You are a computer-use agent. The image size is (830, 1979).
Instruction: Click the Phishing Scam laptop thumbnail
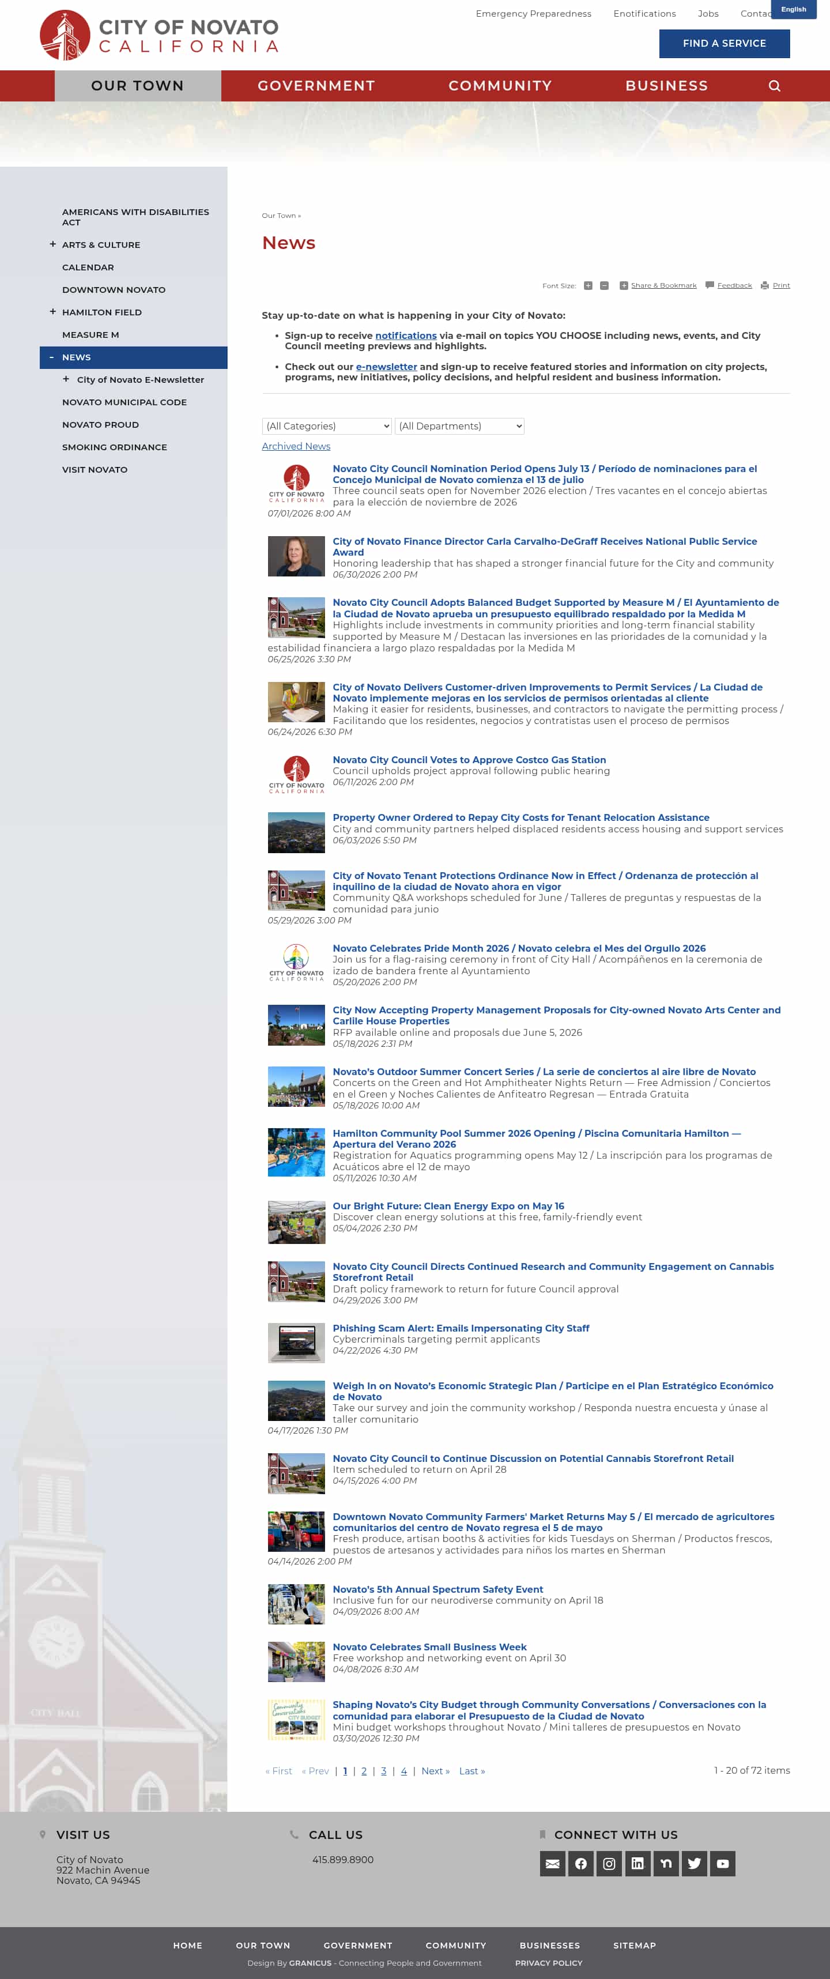point(296,1343)
